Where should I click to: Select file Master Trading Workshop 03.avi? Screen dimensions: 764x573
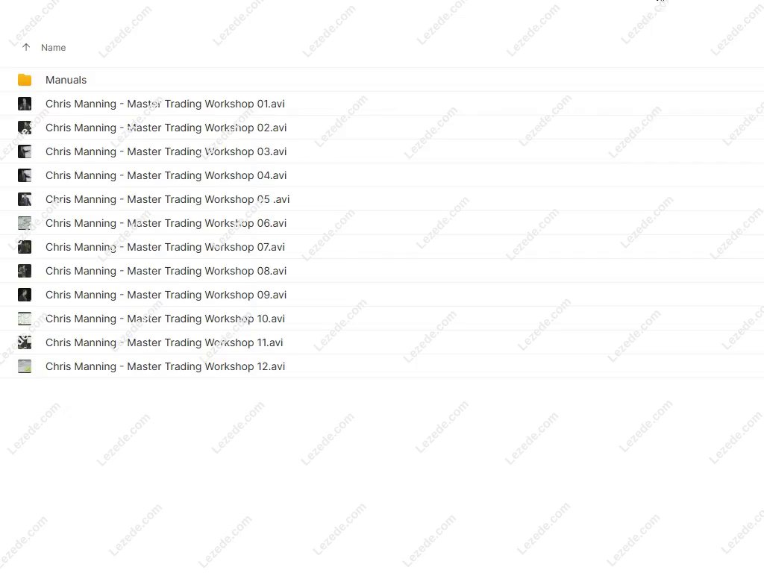click(x=166, y=151)
